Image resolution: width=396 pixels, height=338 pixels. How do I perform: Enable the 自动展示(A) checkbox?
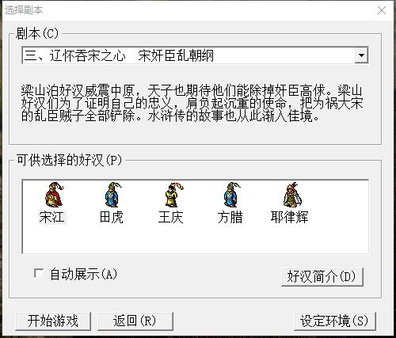point(39,273)
